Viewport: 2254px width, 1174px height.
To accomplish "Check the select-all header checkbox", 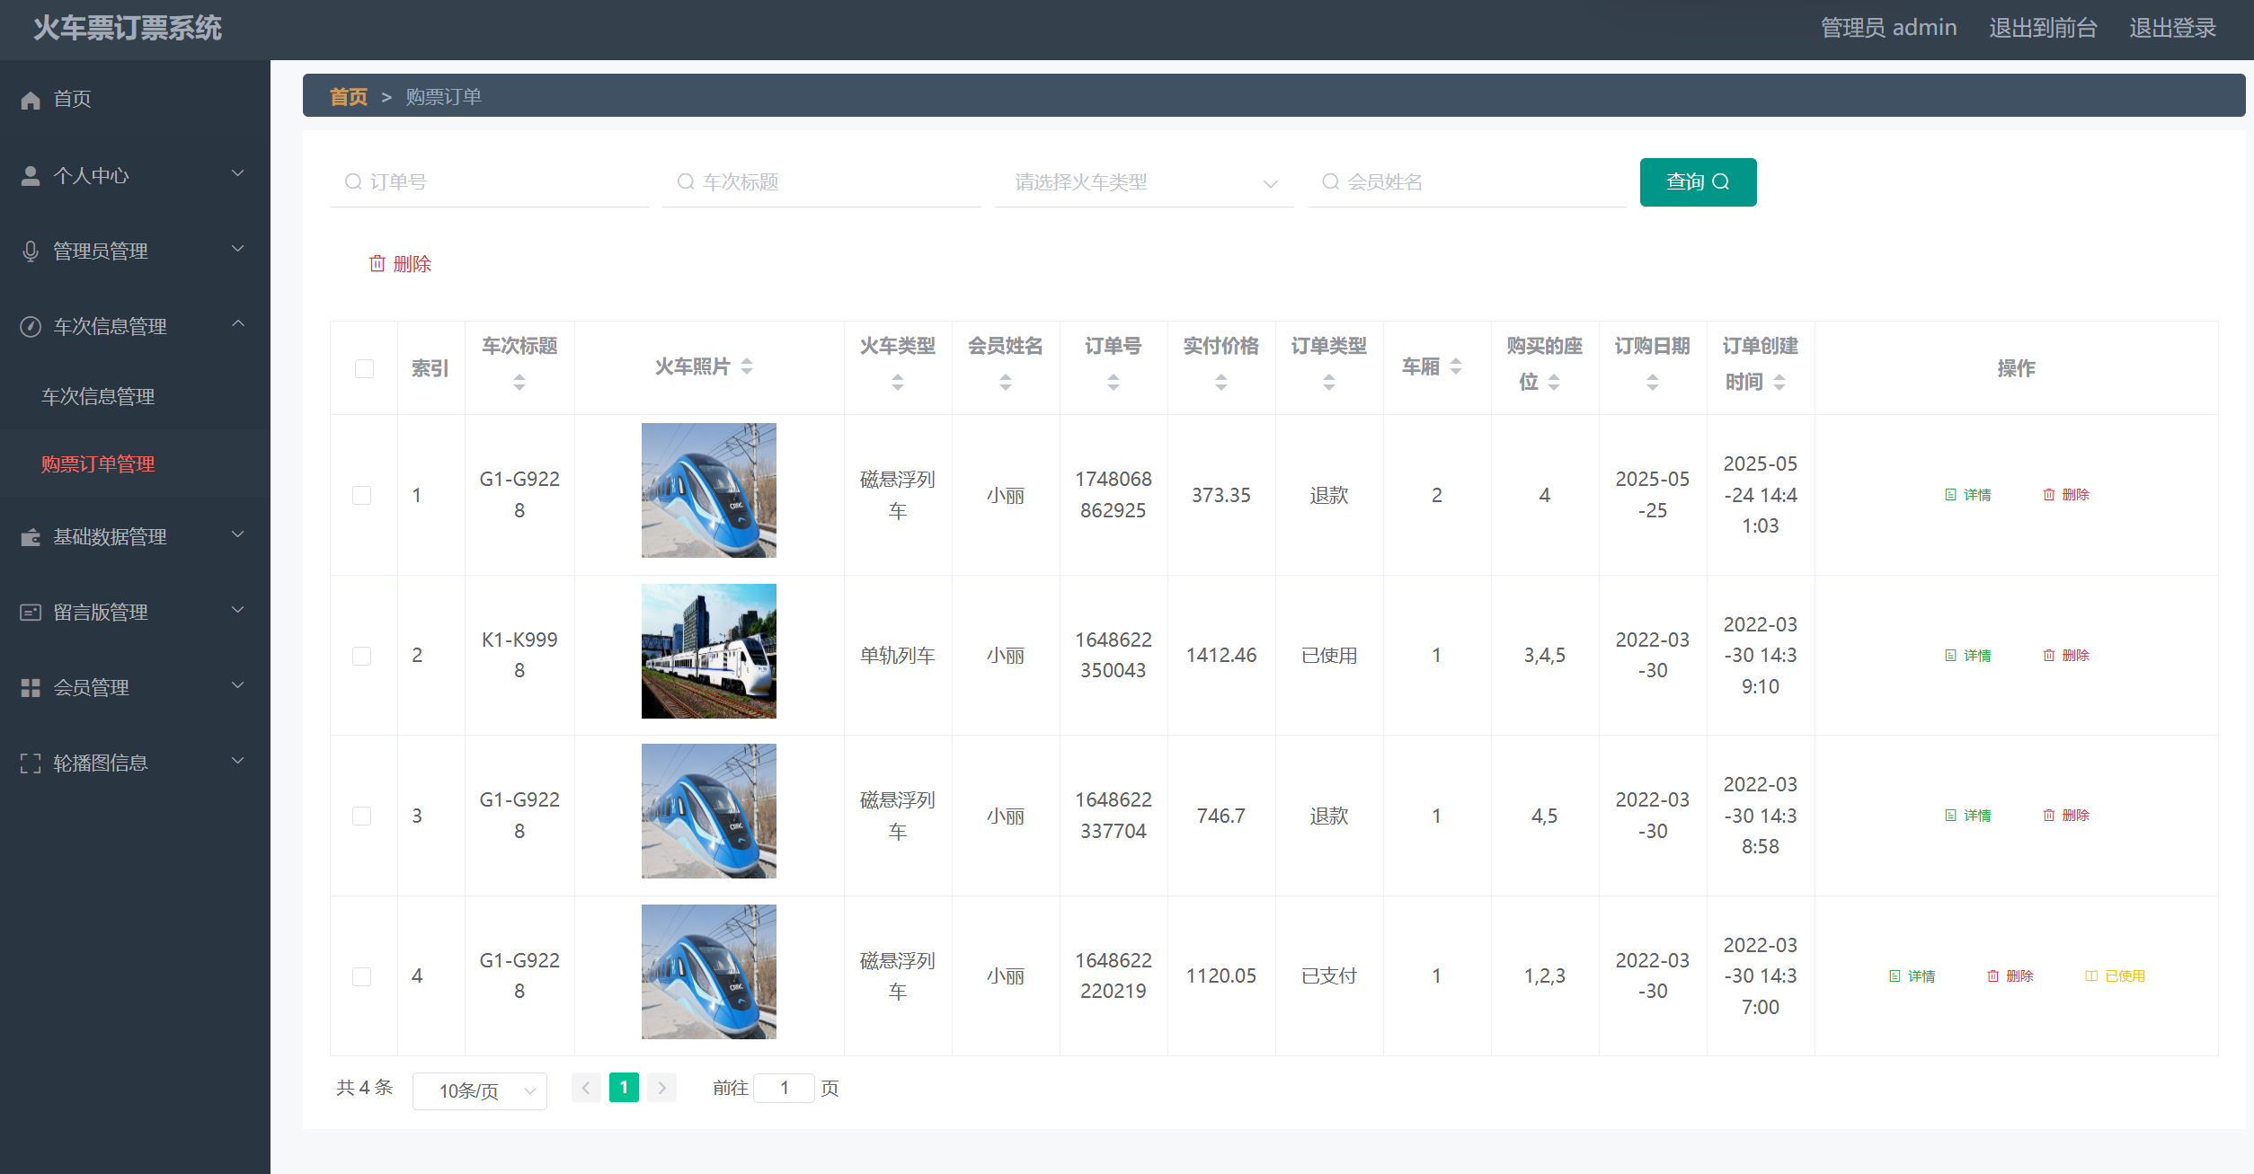I will (x=364, y=369).
